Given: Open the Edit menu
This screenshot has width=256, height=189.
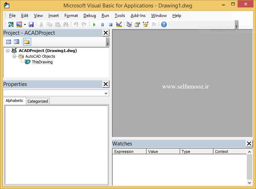Looking at the screenshot, I should tap(25, 16).
